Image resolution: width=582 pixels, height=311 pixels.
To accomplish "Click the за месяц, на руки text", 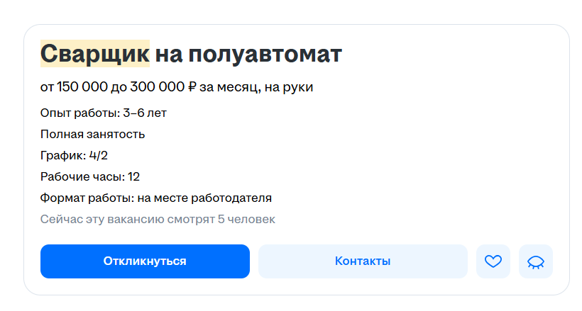I will pos(256,87).
